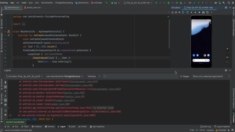Zoom in the emulator with plus

227,48
